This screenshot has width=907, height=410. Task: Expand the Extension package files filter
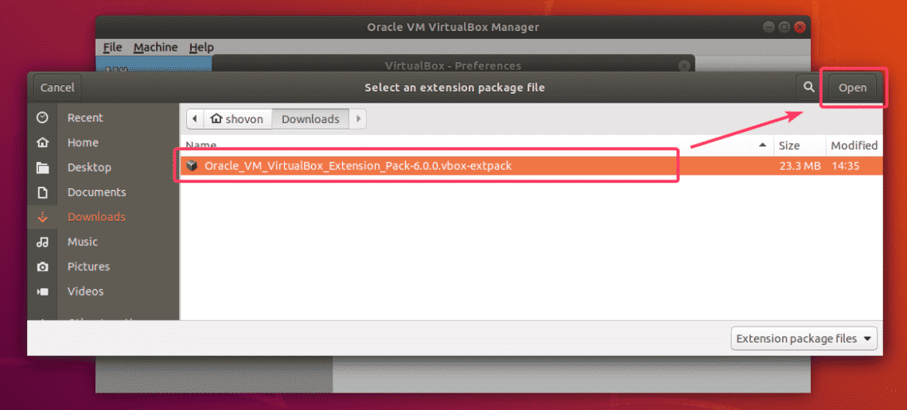click(804, 338)
